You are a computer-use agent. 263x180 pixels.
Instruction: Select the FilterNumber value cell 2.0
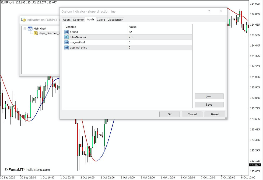(160, 37)
